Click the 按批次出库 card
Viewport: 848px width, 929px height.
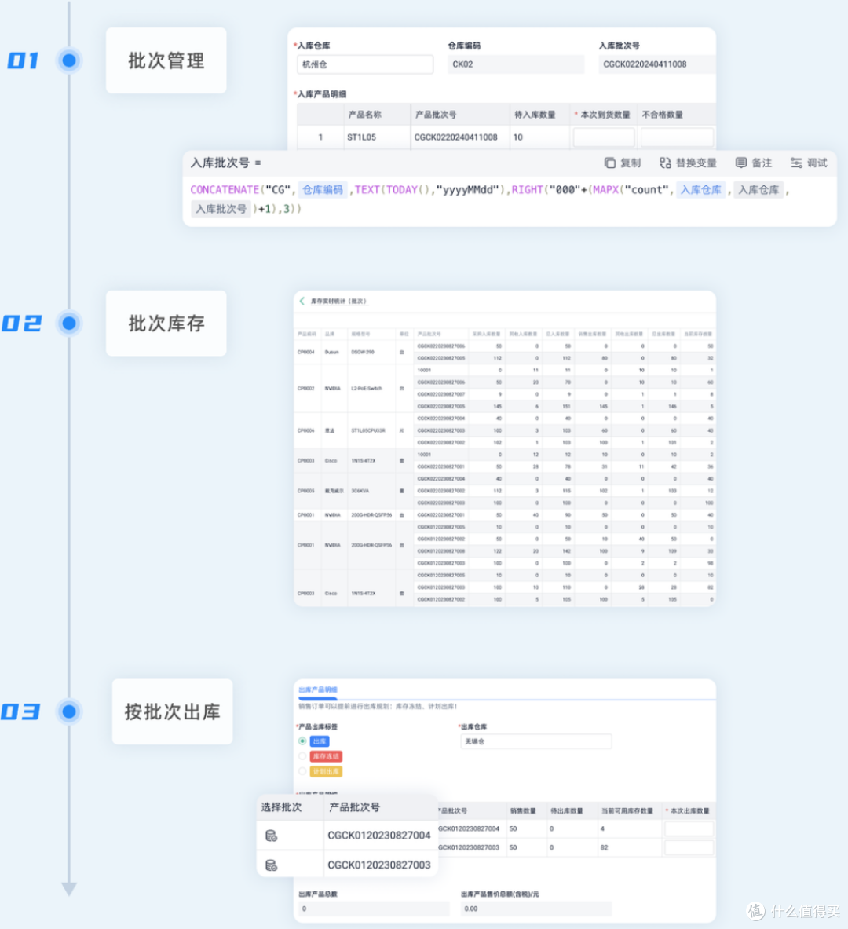click(x=173, y=711)
